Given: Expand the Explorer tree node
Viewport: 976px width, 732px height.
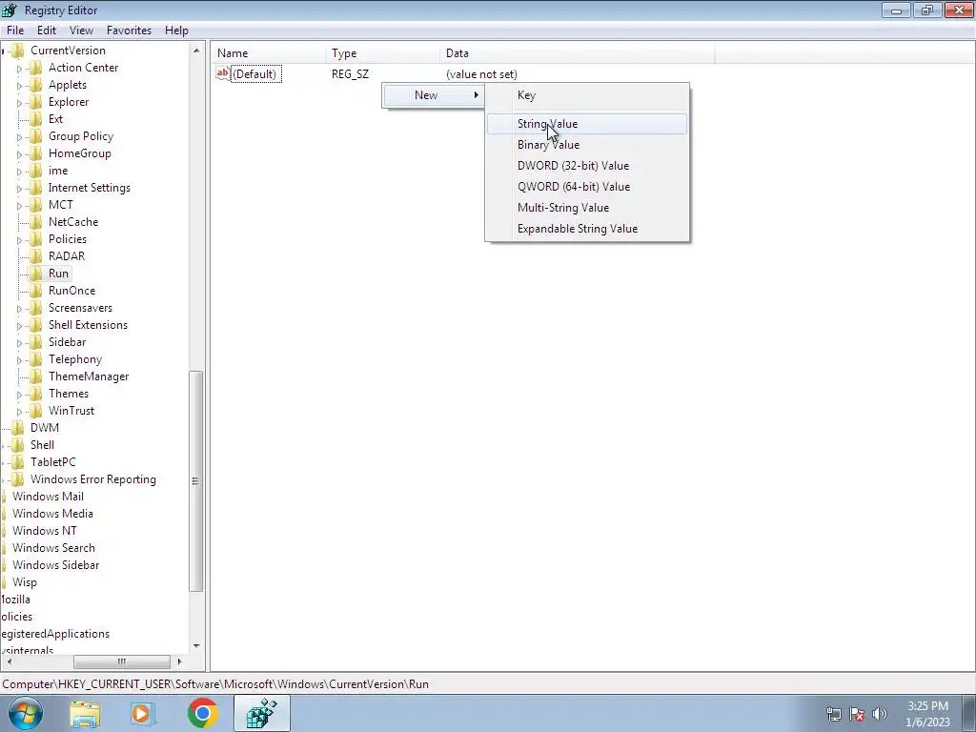Looking at the screenshot, I should pyautogui.click(x=19, y=103).
